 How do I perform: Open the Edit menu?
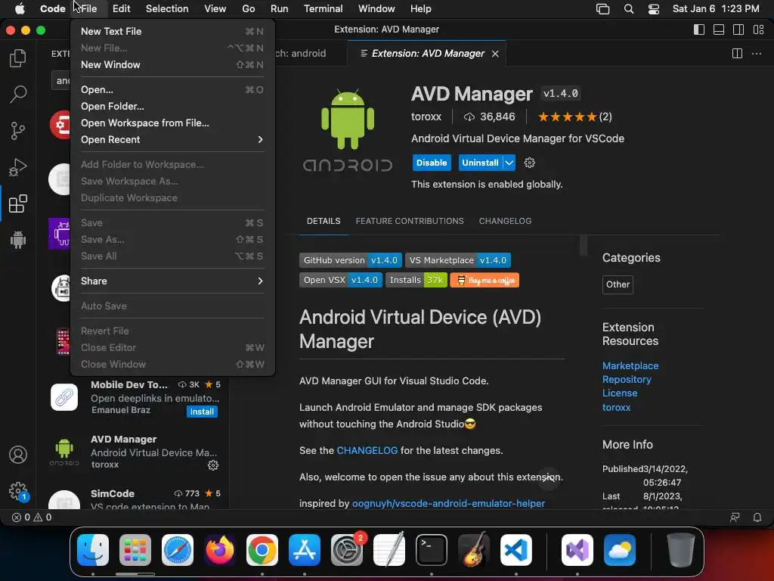click(121, 9)
